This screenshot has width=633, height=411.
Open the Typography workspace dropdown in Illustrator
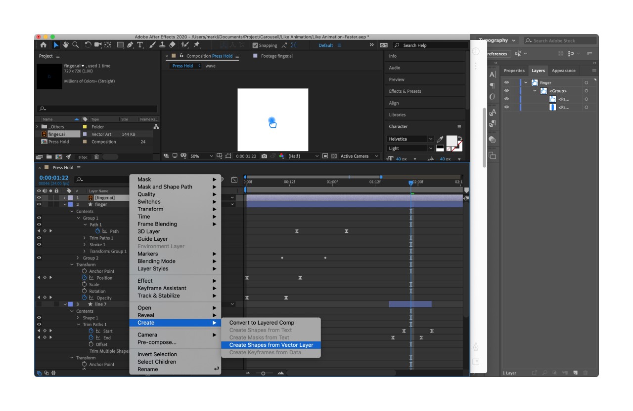pos(497,40)
